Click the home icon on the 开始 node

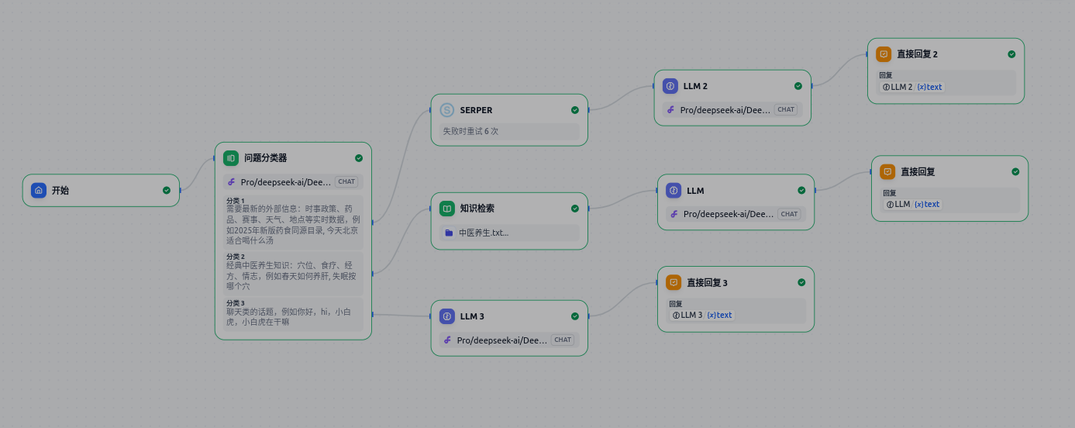38,190
